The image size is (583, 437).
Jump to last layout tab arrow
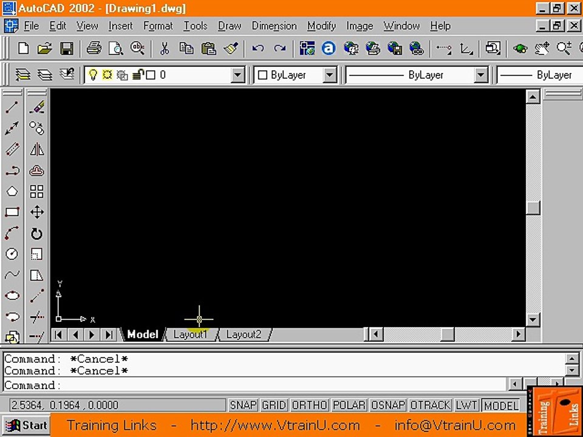click(x=109, y=335)
